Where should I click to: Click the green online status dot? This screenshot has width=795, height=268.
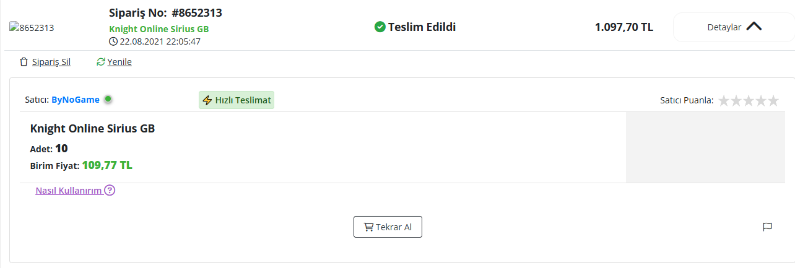[108, 99]
